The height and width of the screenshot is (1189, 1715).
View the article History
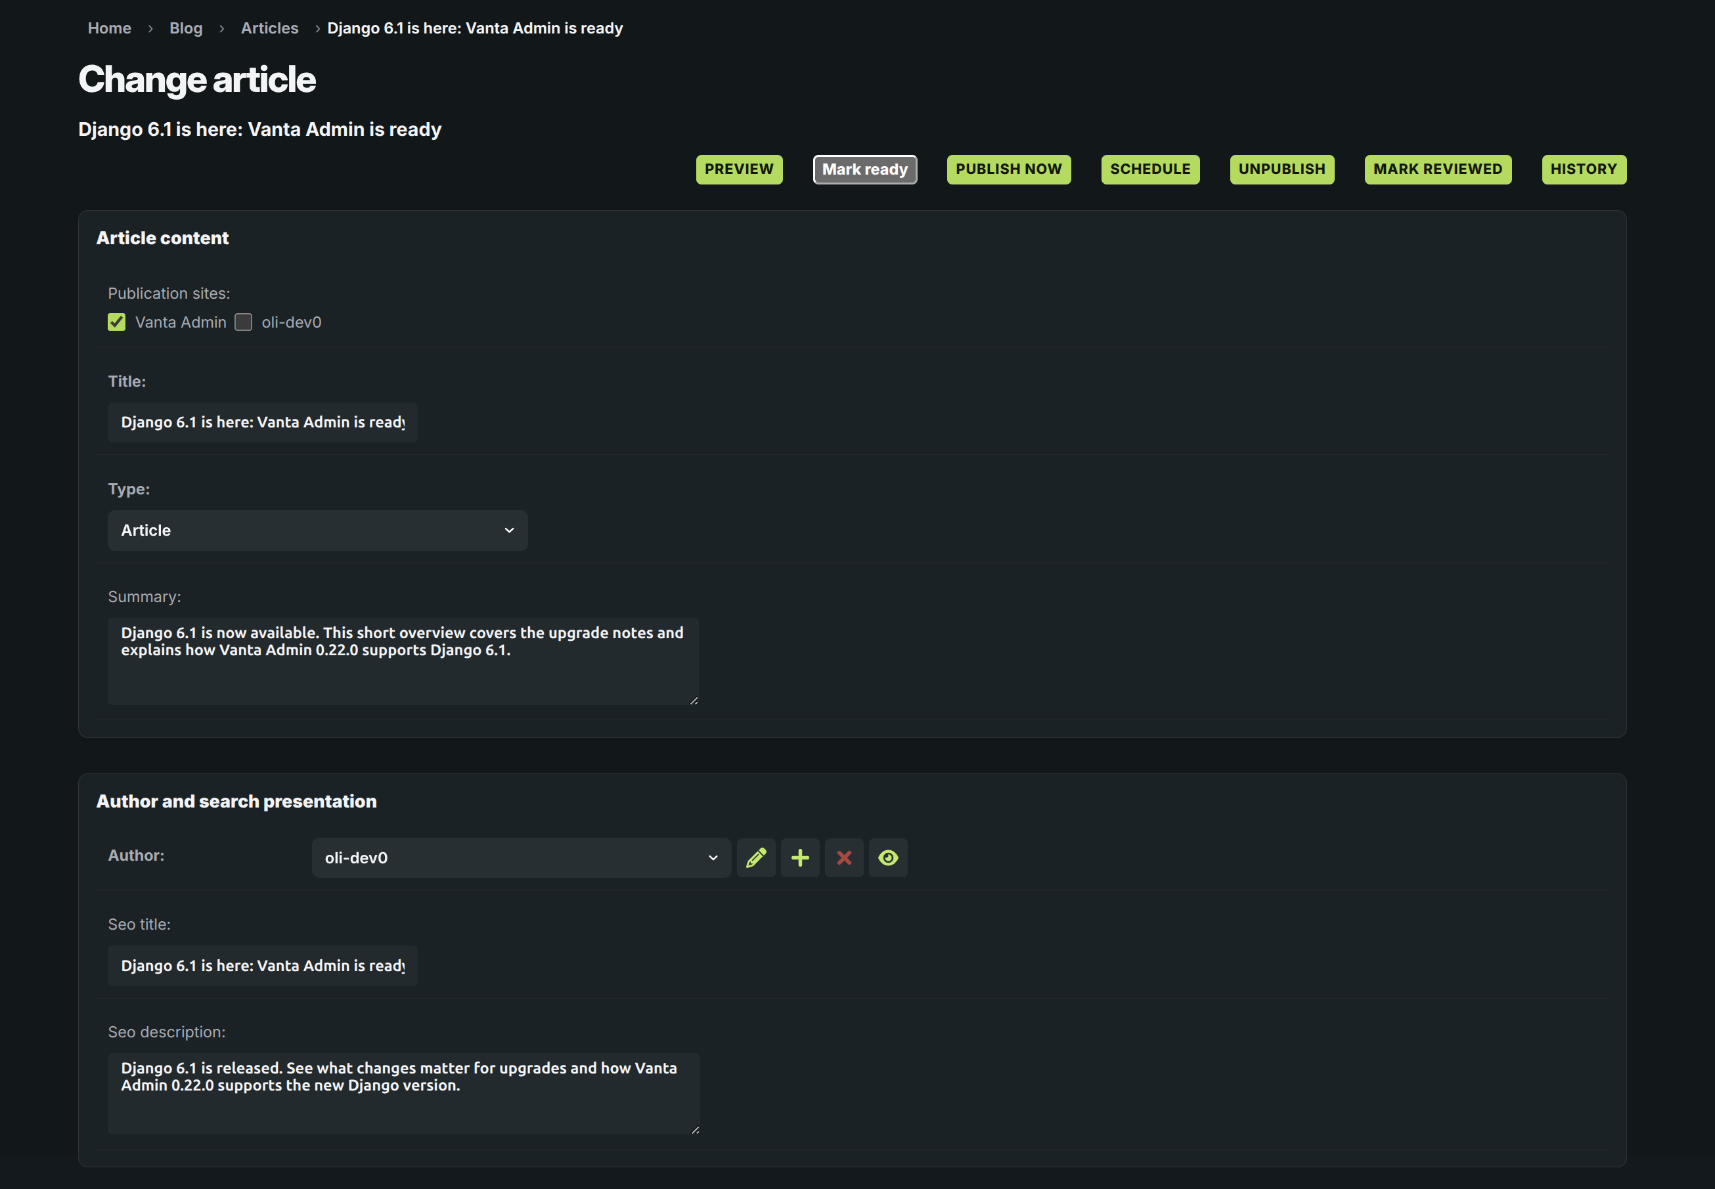pyautogui.click(x=1583, y=169)
